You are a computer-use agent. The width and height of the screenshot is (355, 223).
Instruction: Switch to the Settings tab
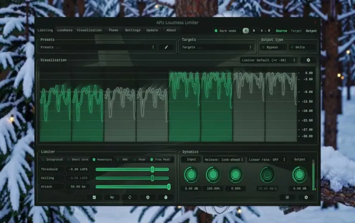click(133, 30)
